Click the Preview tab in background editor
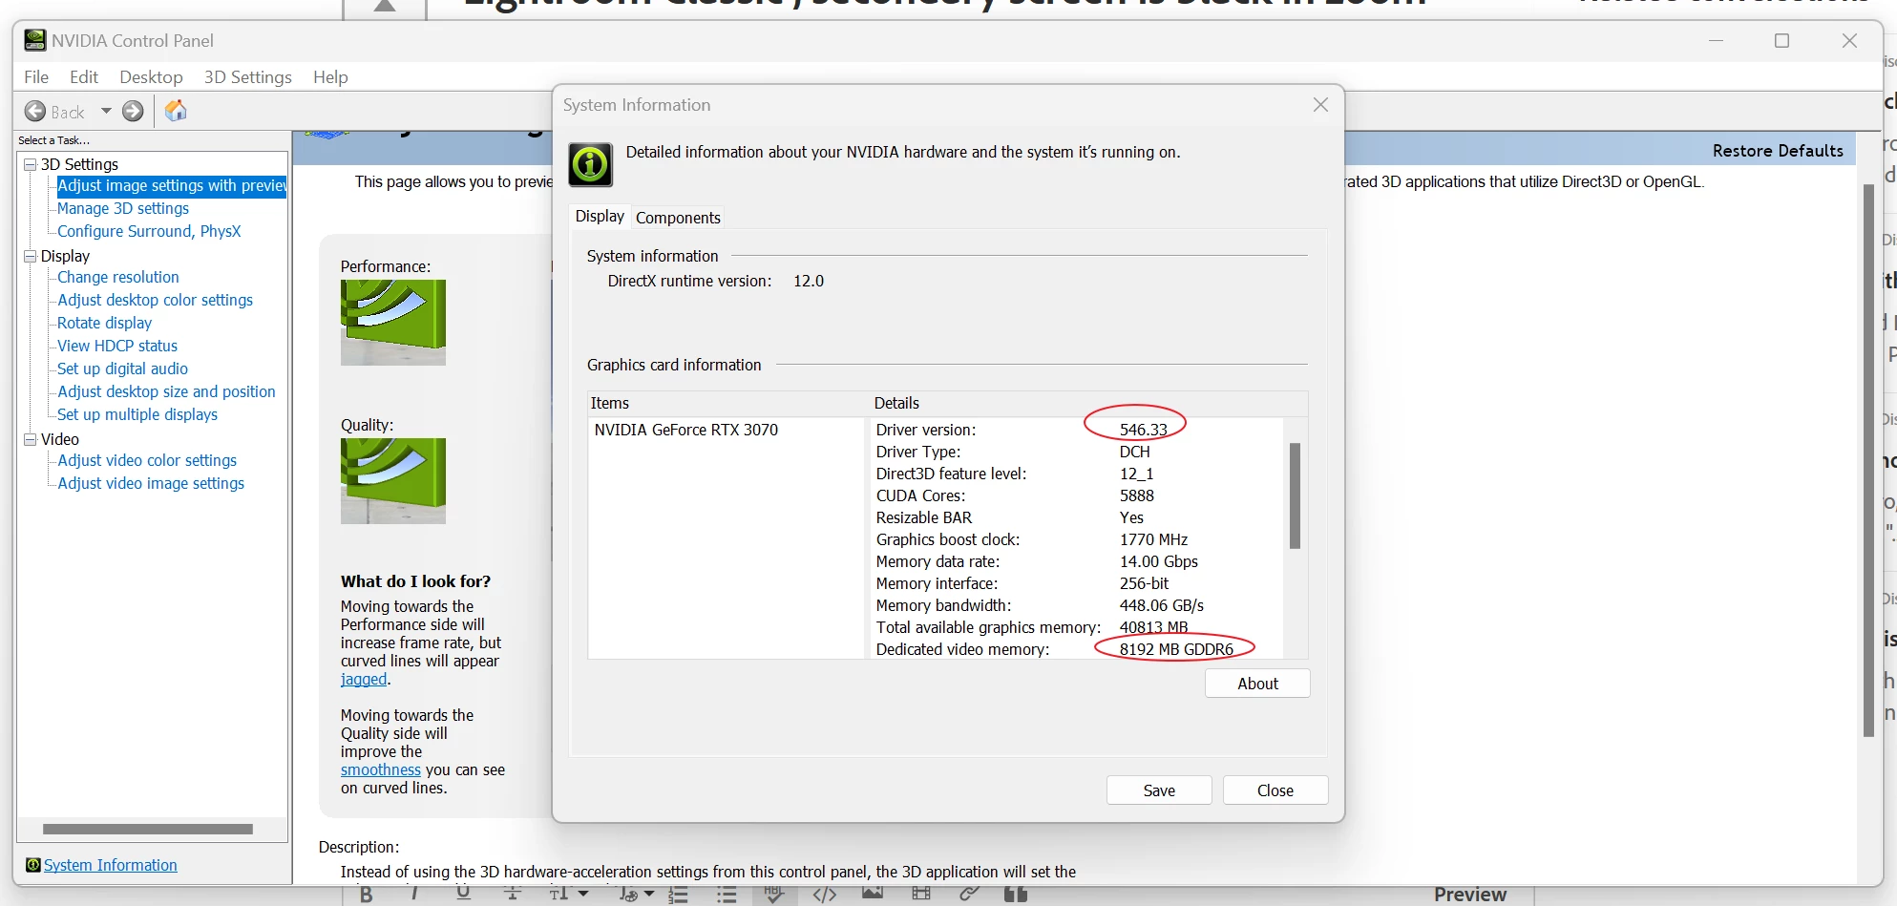 1469,895
